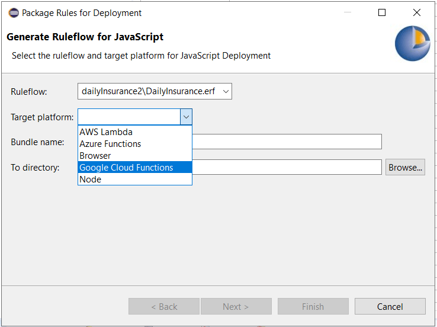Click the Eclipse icon in title bar

[x=13, y=12]
